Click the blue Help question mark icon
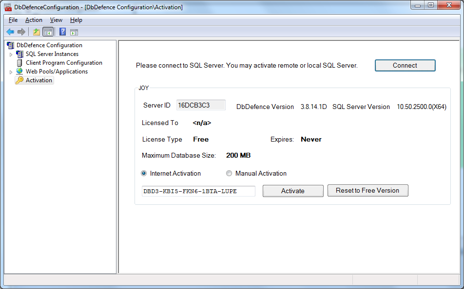Screen dimensions: 464x289 [62, 32]
